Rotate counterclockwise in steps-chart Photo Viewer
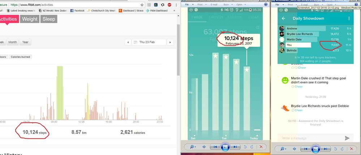Viewport: 361px width, 155px height. 245,147
